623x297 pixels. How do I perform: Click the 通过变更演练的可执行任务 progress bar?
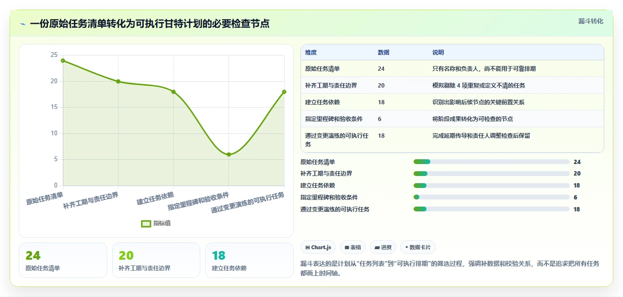pos(491,209)
